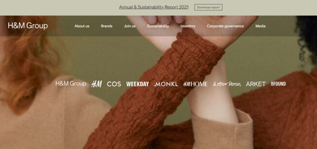Open the Brands menu item

(x=106, y=26)
